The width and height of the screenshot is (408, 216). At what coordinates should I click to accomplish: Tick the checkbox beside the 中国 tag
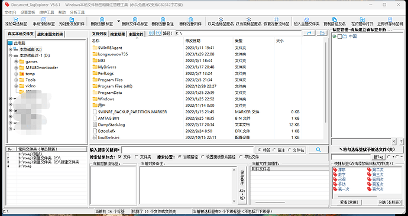point(340,37)
